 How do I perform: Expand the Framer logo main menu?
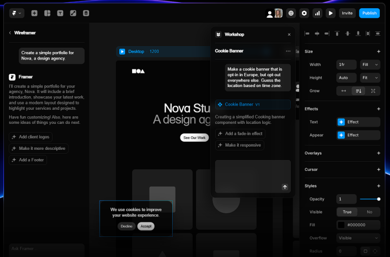point(16,13)
